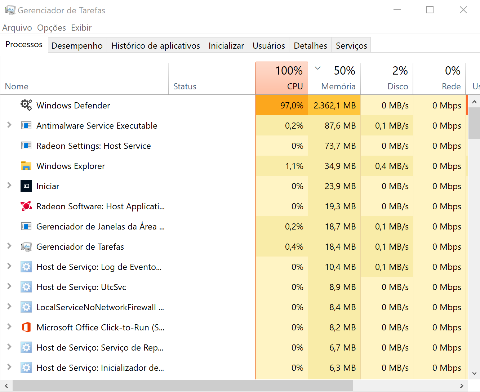Minimize the Gerenciador de Tarefas window
The height and width of the screenshot is (392, 480).
pyautogui.click(x=397, y=10)
